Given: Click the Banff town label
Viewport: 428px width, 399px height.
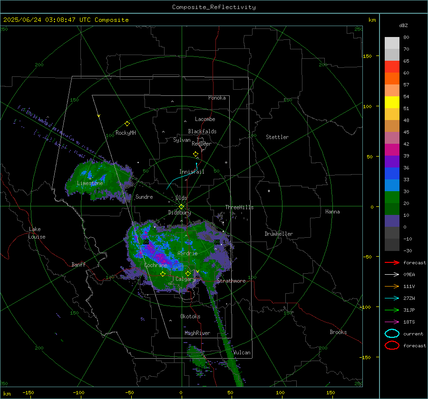Looking at the screenshot, I should [x=78, y=264].
